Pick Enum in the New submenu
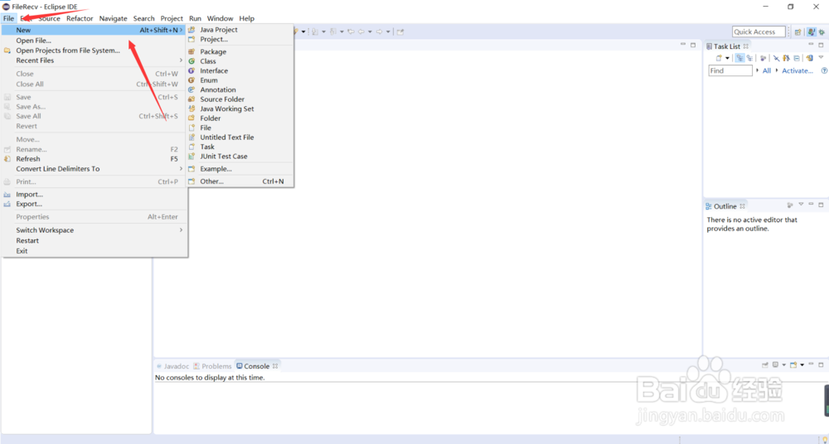Viewport: 829px width, 444px height. coord(240,80)
